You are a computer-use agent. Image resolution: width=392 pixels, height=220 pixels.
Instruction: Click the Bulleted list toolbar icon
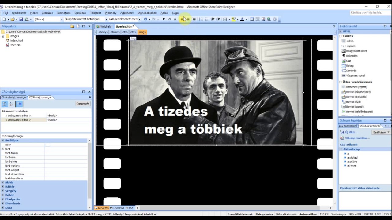(207, 19)
